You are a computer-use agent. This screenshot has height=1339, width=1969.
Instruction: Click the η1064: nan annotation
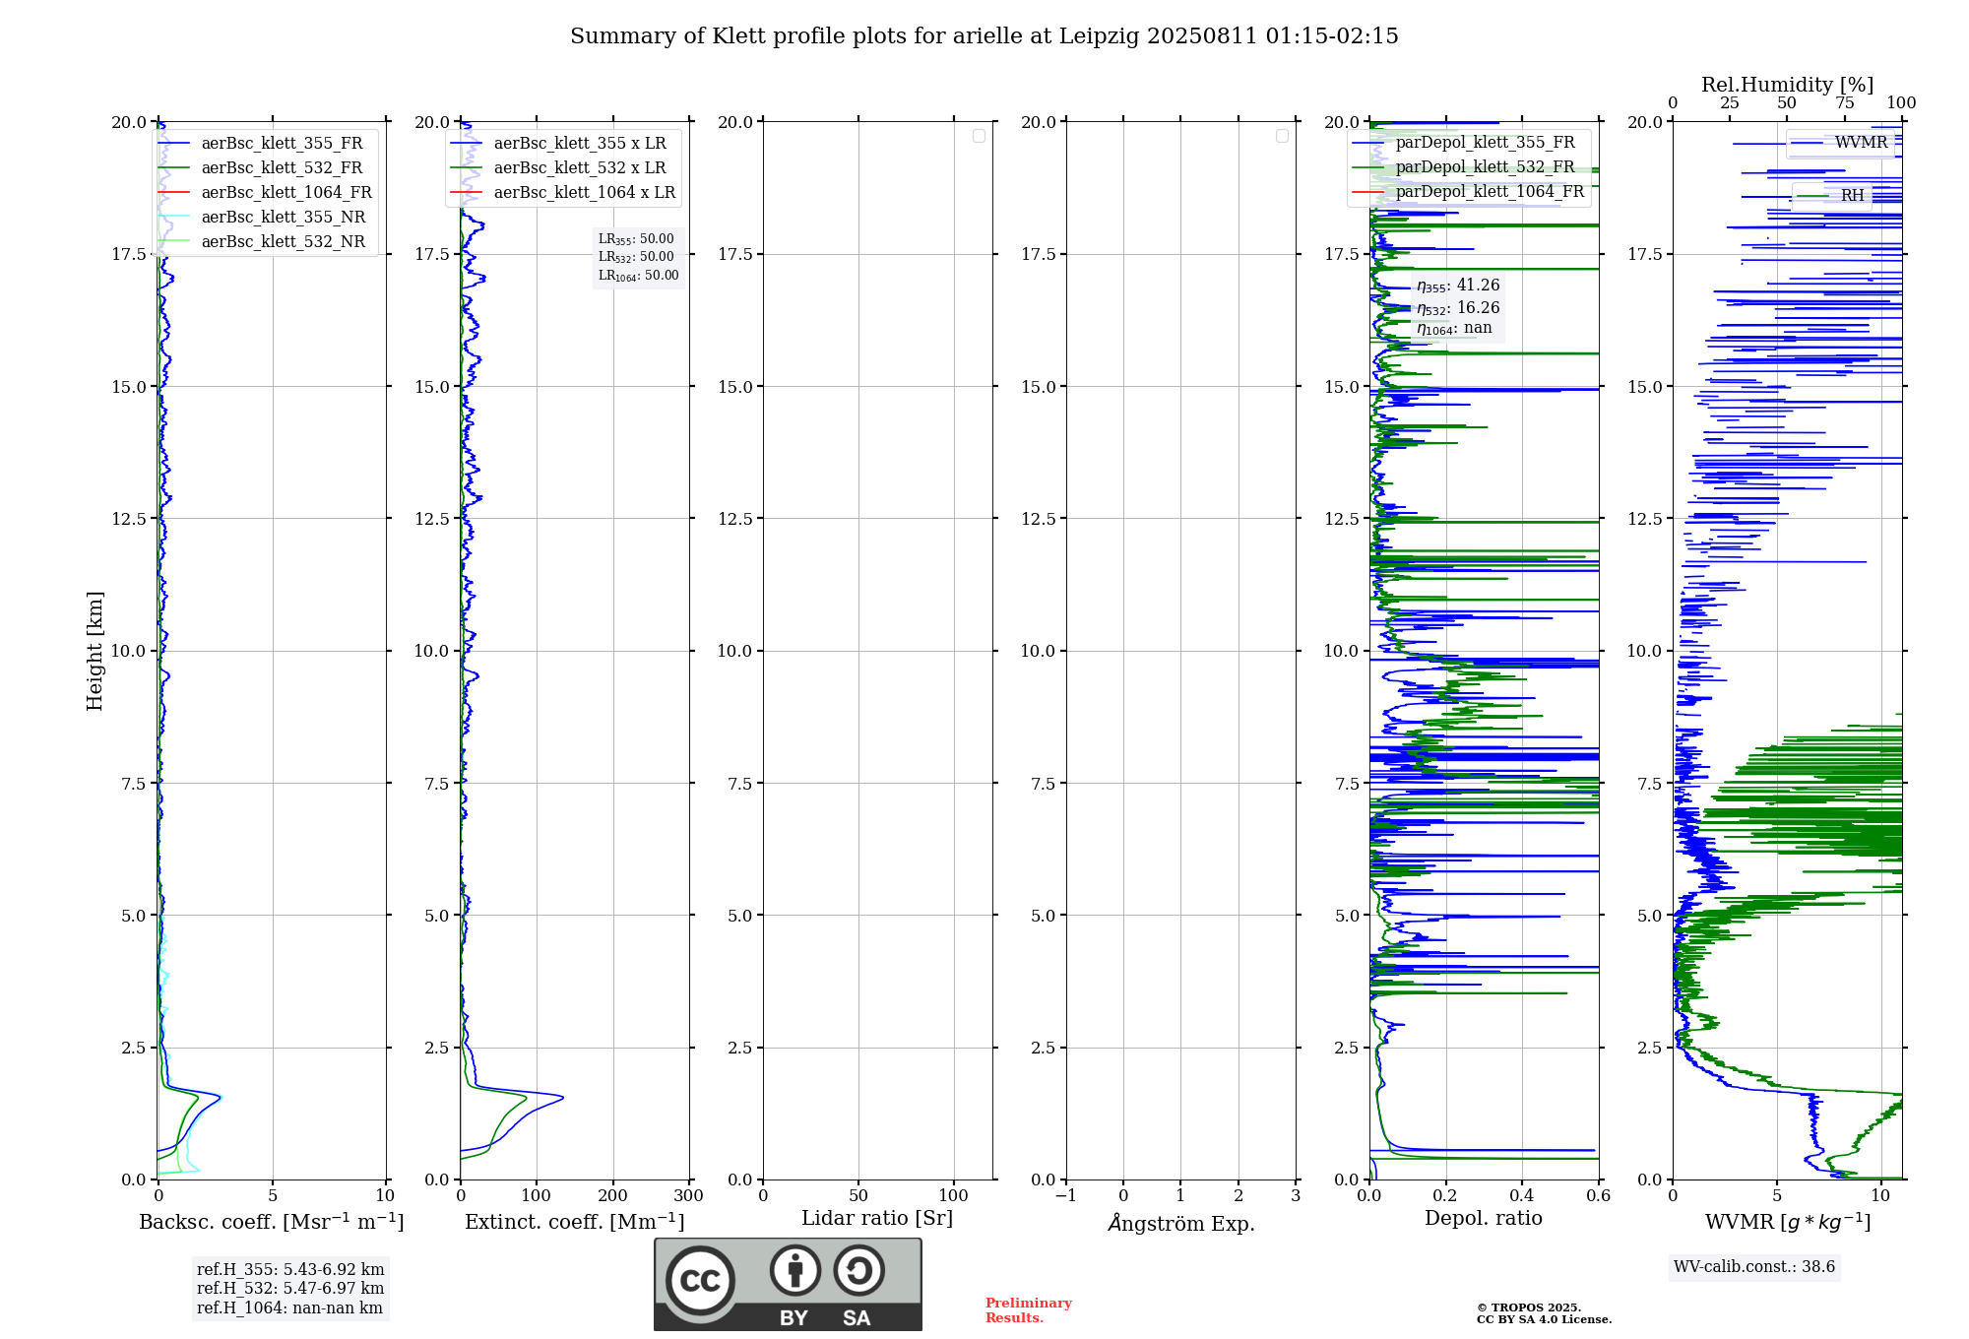[x=1454, y=329]
